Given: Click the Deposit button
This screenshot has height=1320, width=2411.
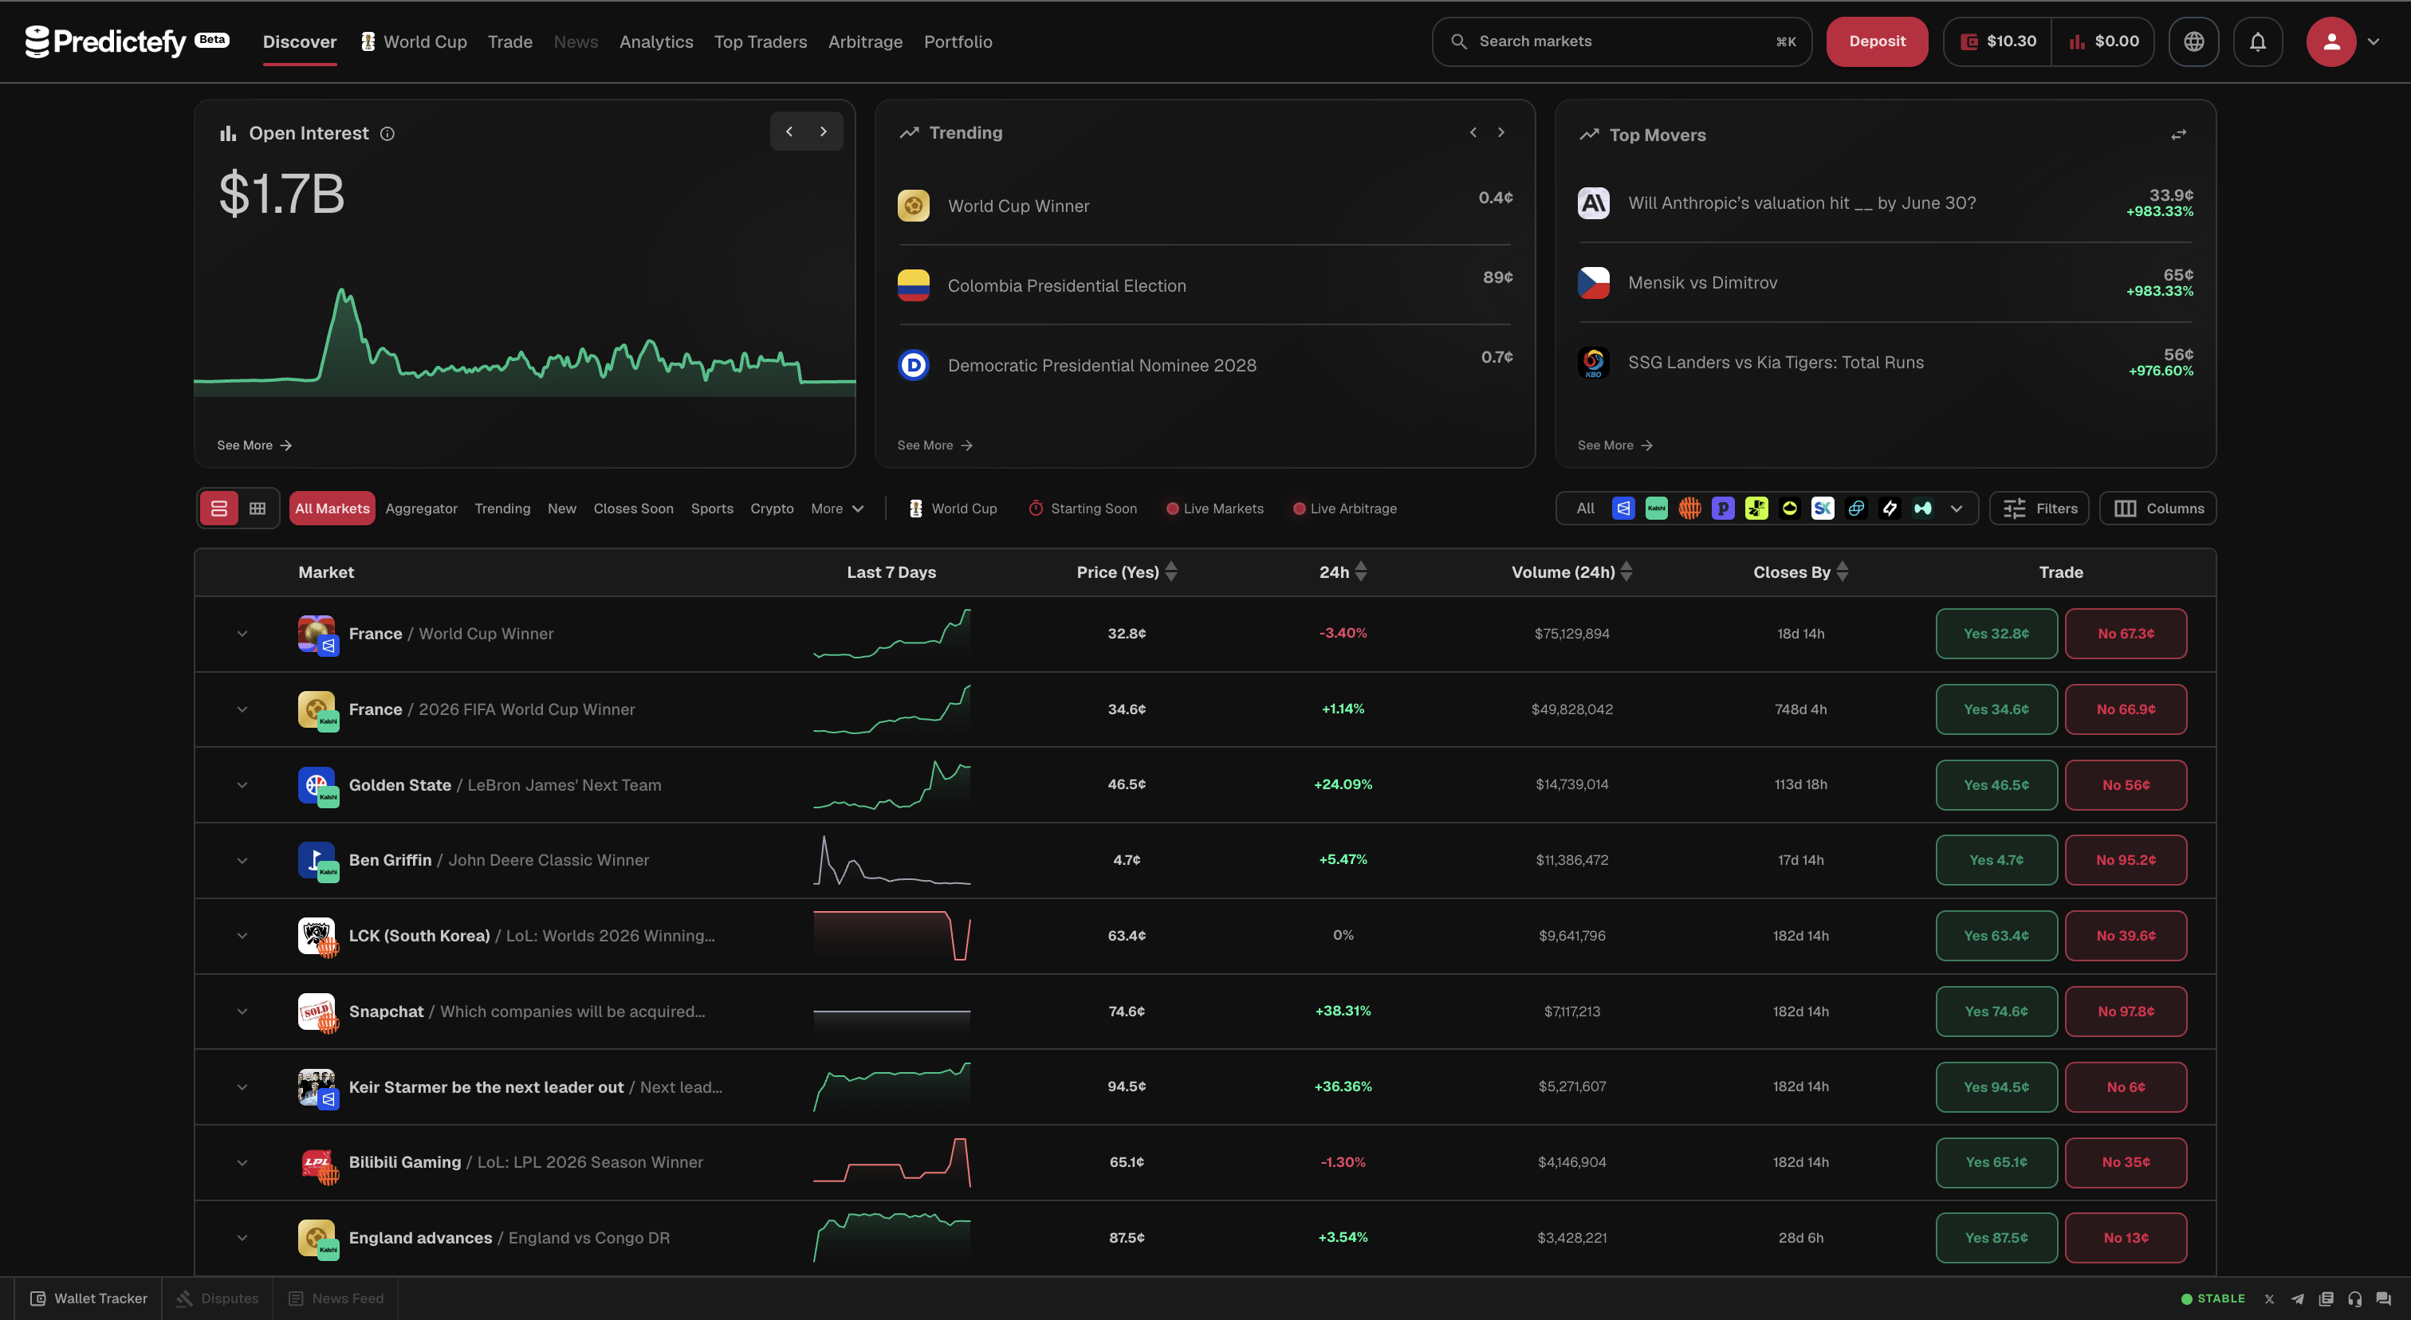Looking at the screenshot, I should [x=1877, y=41].
